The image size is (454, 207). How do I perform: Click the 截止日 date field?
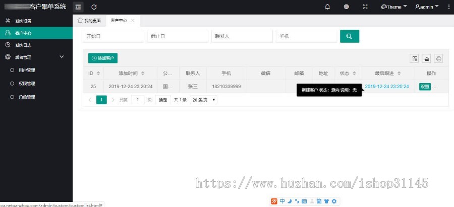pyautogui.click(x=178, y=36)
